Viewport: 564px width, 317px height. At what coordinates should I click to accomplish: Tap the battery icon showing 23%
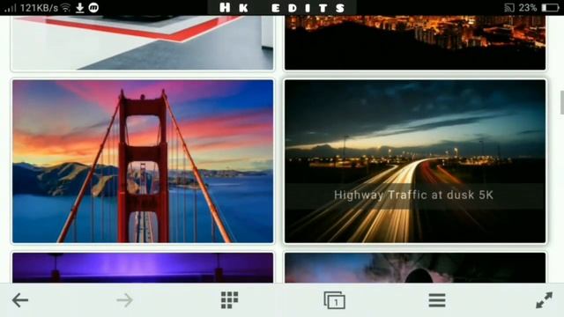point(550,8)
